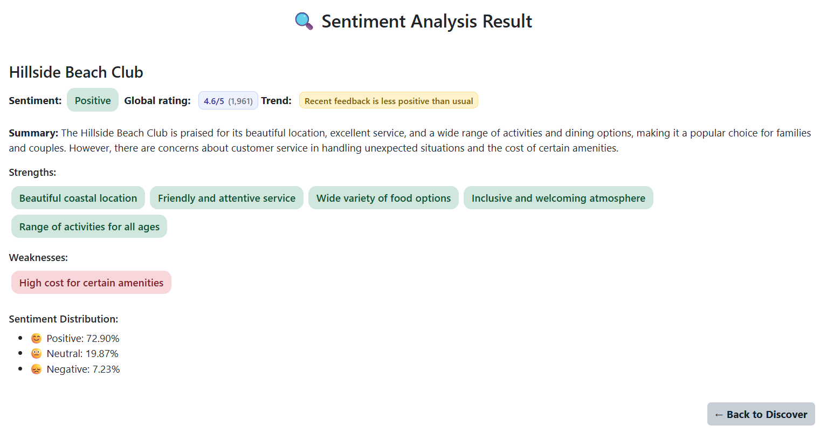
Task: Click the Hillside Beach Club heading
Action: pyautogui.click(x=75, y=72)
